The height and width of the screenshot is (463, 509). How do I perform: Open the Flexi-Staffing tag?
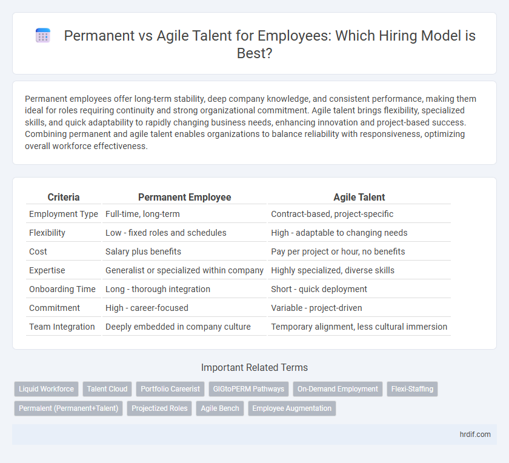(412, 389)
